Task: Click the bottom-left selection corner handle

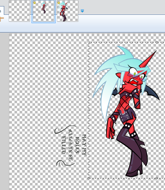Action: click(89, 178)
